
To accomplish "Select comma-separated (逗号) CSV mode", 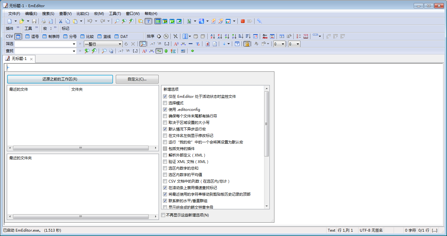I will [32, 36].
